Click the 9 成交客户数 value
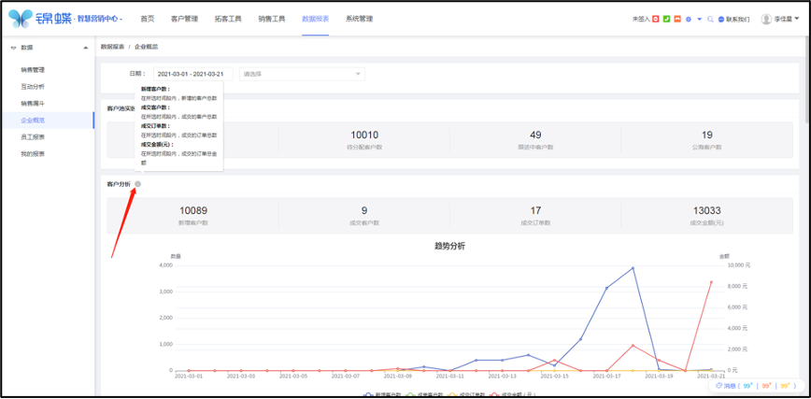Image resolution: width=811 pixels, height=399 pixels. point(364,210)
